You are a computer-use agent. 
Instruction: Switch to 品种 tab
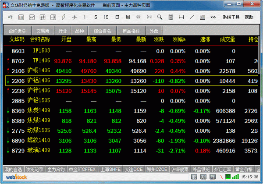pos(79,31)
